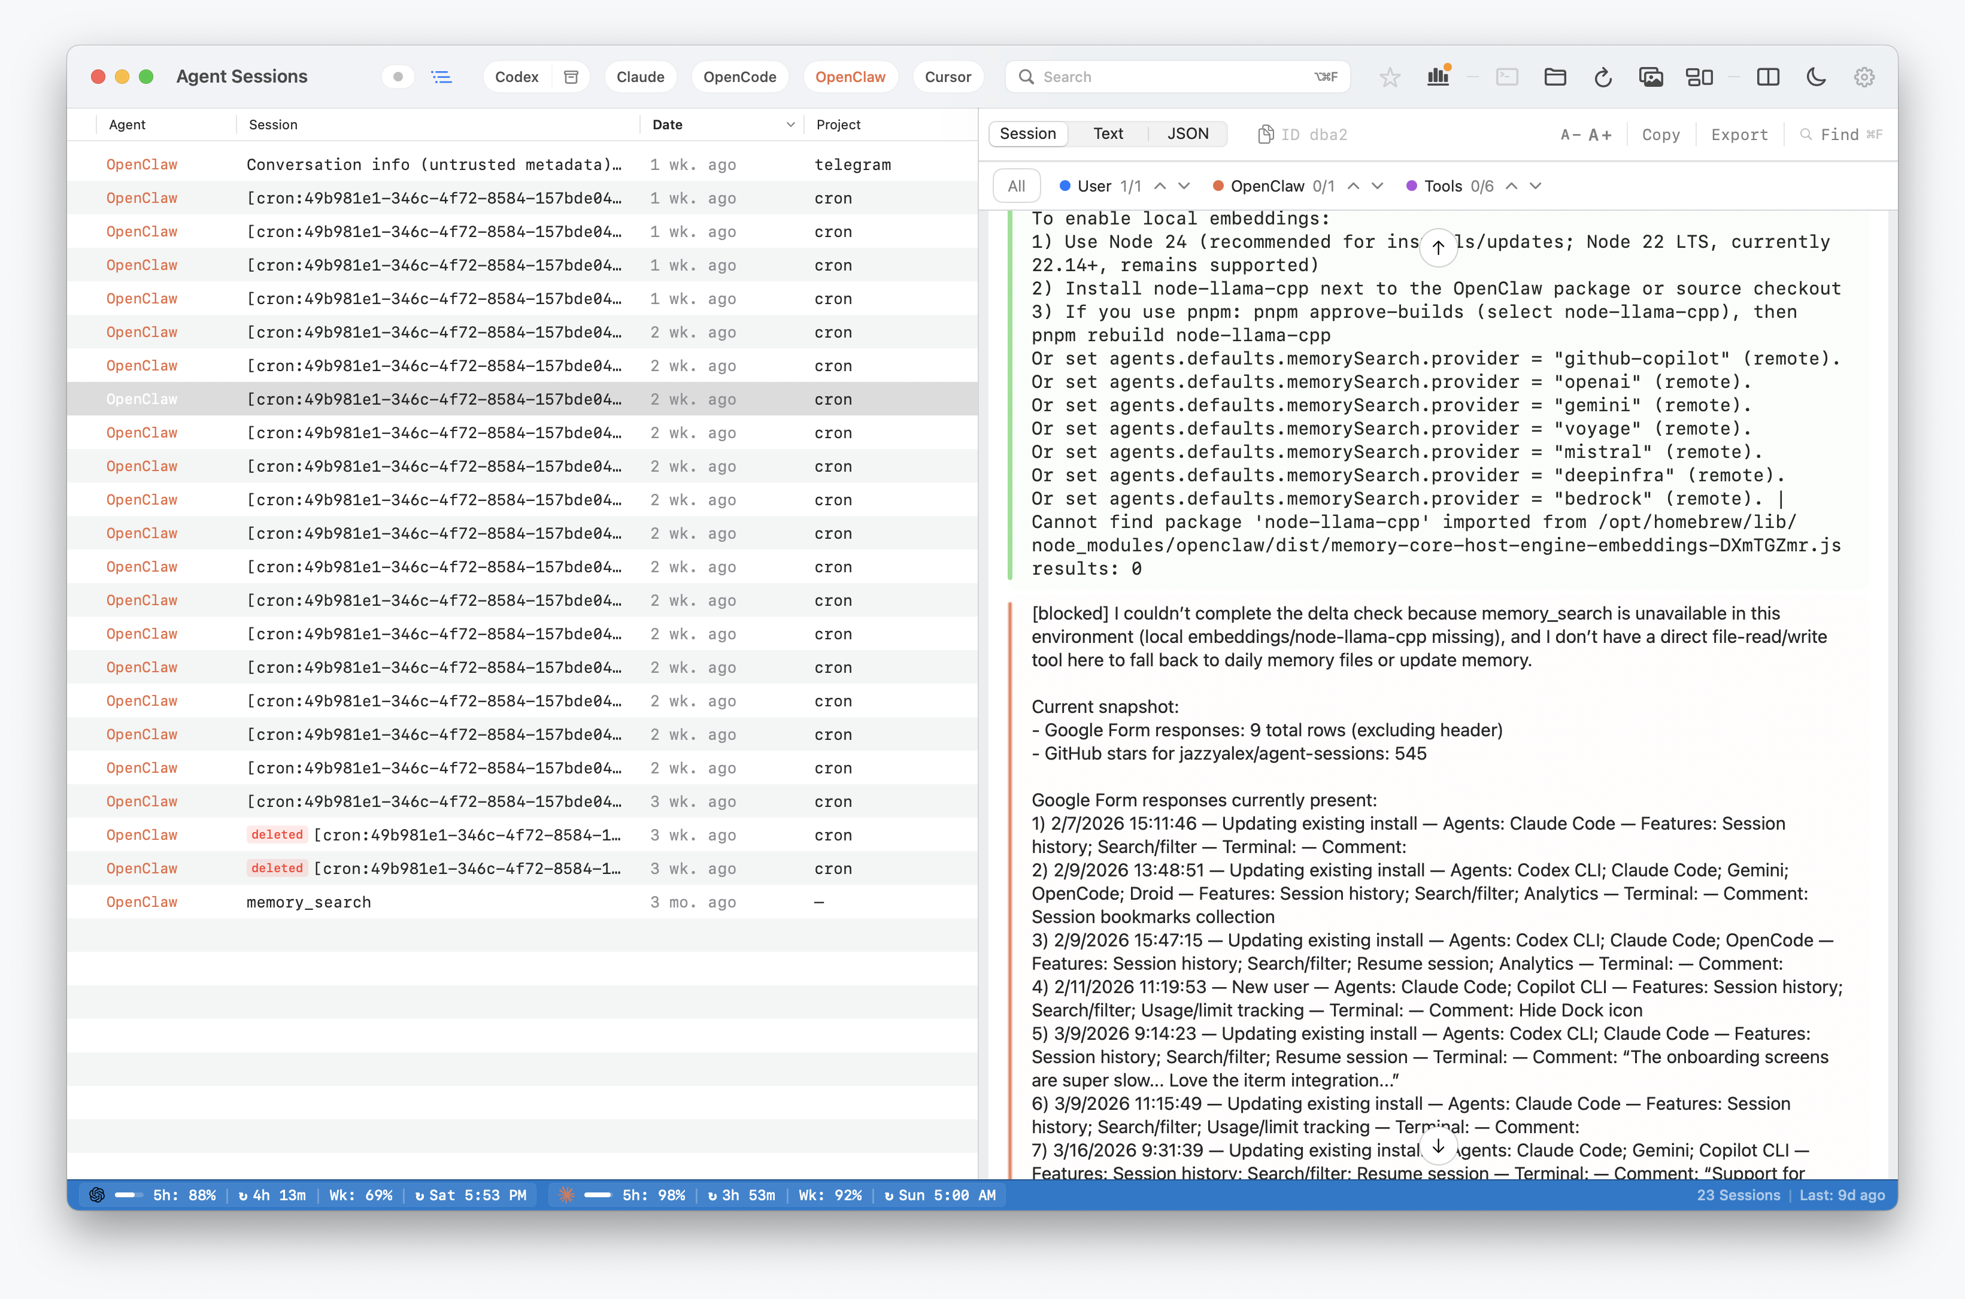Toggle the User messages filter
This screenshot has height=1299, width=1965.
[1093, 186]
